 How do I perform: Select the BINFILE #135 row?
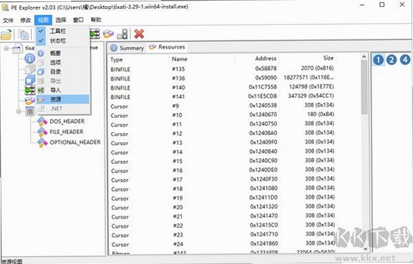222,69
